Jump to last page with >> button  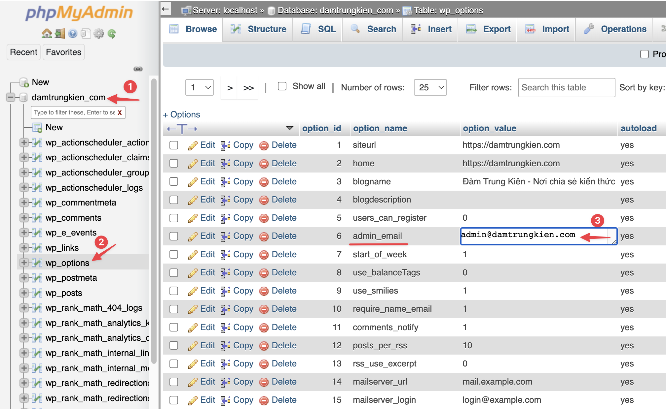pyautogui.click(x=248, y=88)
